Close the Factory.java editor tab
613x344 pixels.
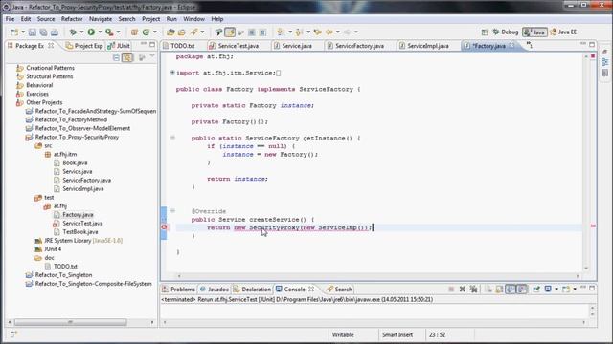(511, 46)
